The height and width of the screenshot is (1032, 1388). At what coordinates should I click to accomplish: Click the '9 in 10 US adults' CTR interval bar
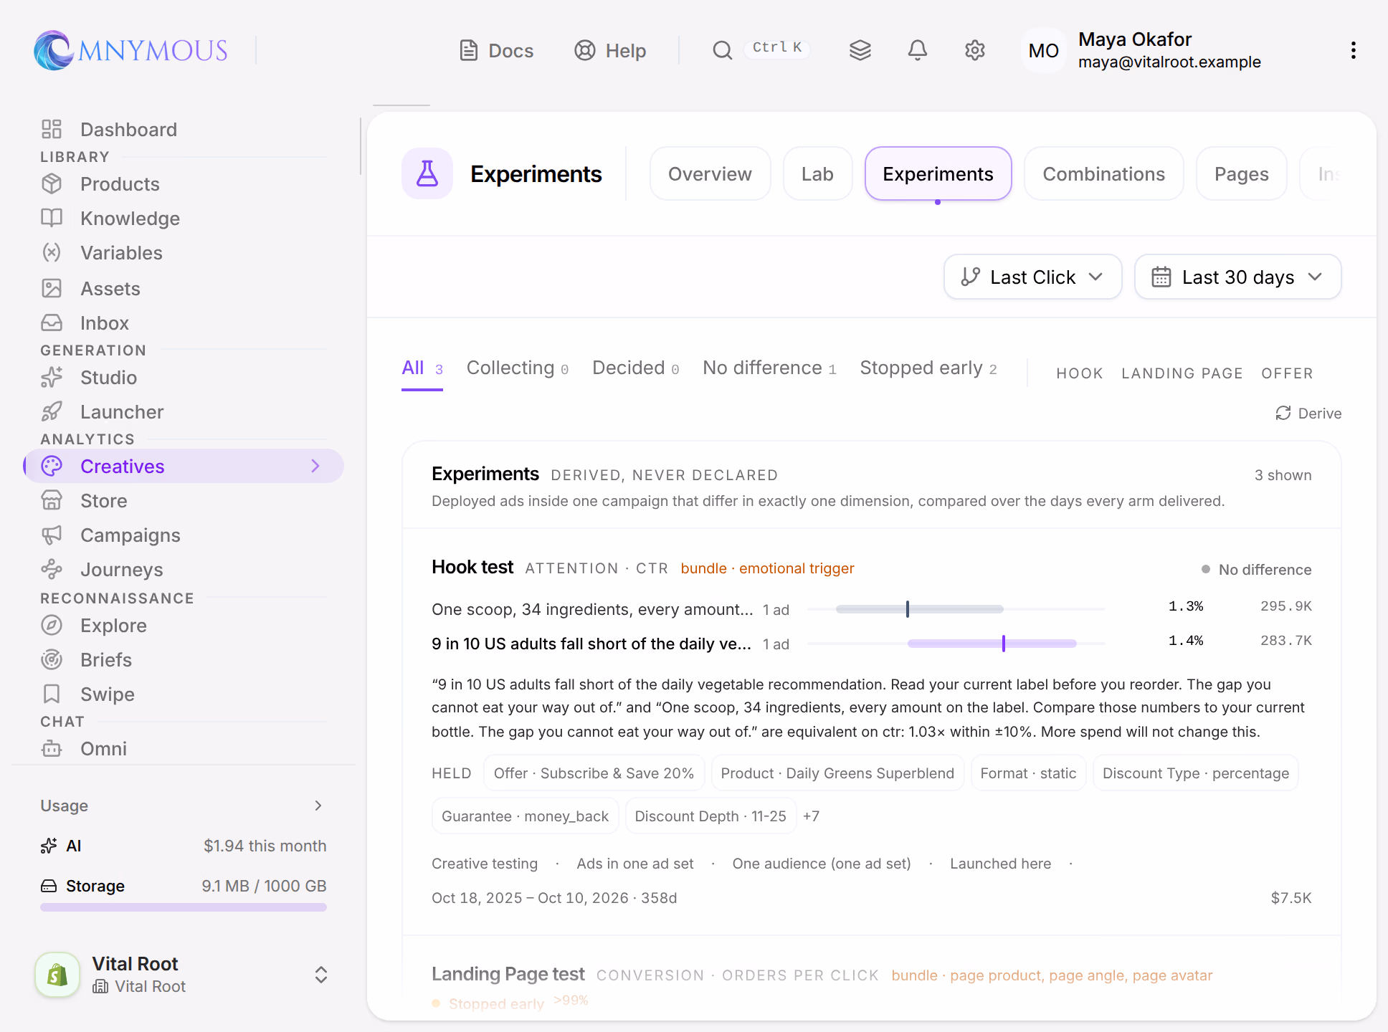coord(992,644)
